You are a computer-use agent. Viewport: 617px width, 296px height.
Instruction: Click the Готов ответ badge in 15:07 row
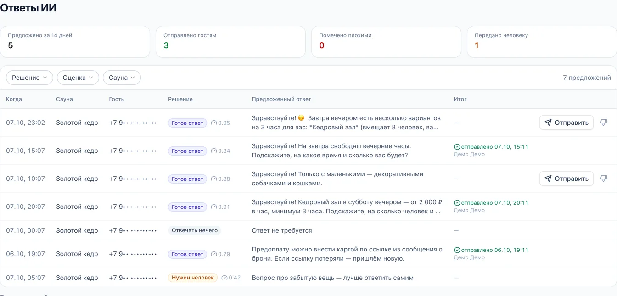tap(187, 151)
